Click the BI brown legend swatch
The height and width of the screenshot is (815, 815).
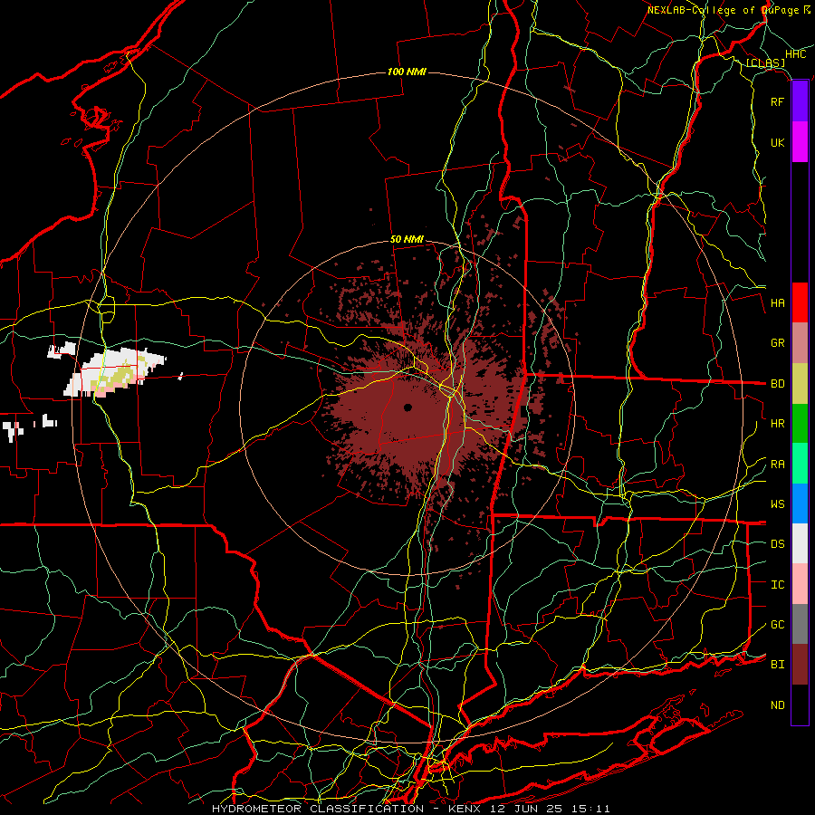(800, 665)
